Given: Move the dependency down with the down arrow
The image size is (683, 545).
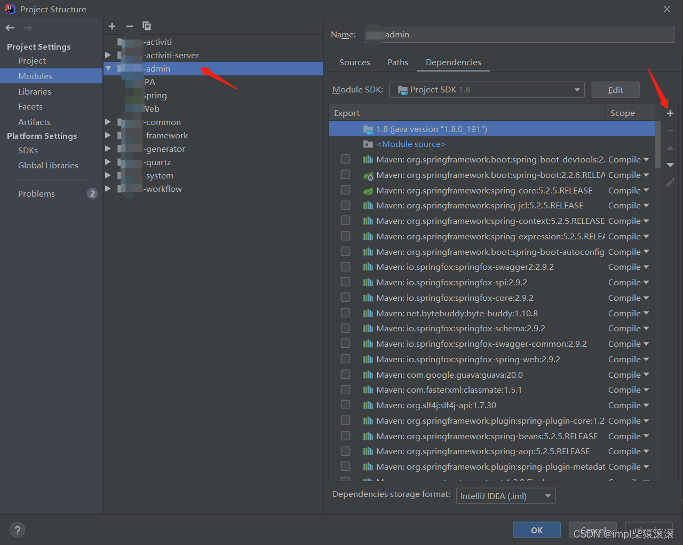Looking at the screenshot, I should pos(670,165).
